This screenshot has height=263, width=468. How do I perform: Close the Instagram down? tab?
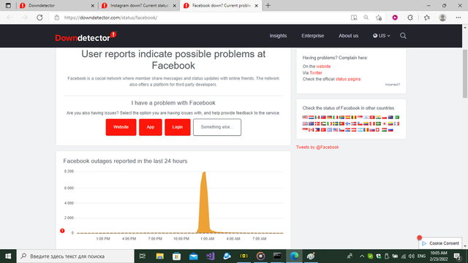tap(175, 6)
